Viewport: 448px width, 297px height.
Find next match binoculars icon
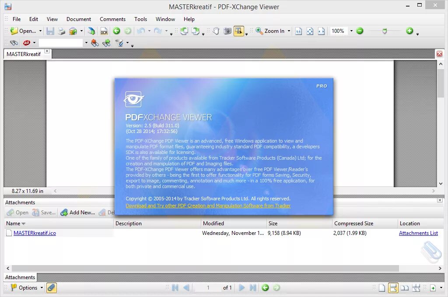pos(106,43)
